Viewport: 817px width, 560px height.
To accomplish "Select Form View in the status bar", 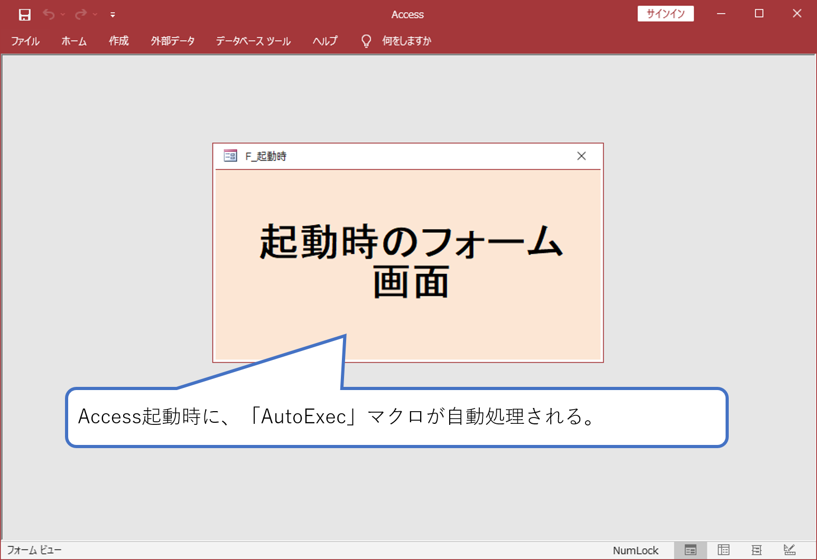I will pos(690,550).
